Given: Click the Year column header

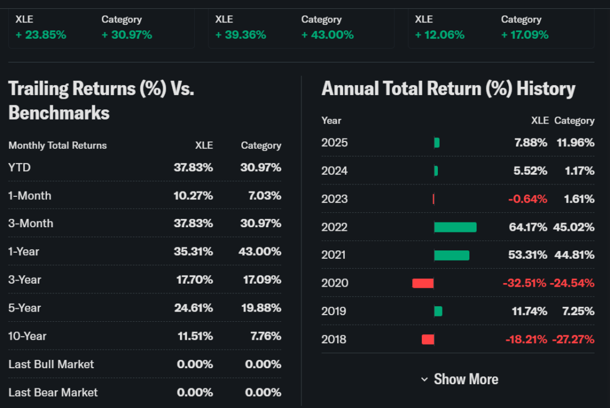Looking at the screenshot, I should [x=331, y=121].
